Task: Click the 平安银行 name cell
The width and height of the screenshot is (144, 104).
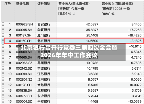Action: 44,101
